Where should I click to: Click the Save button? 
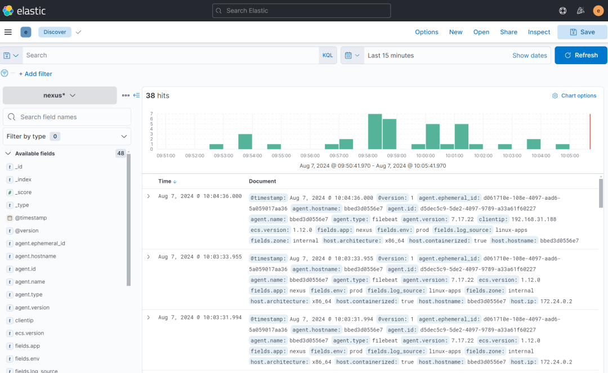pos(583,32)
